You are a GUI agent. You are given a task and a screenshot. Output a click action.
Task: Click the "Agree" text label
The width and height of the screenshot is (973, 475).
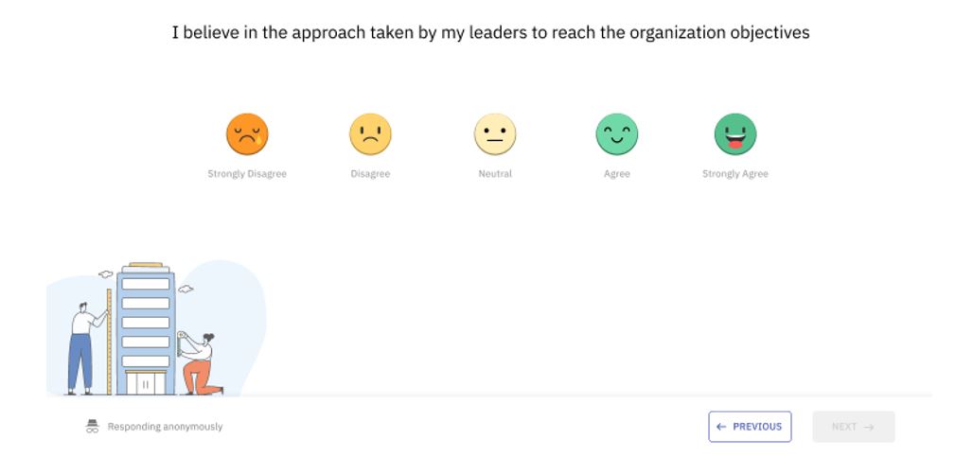(617, 174)
